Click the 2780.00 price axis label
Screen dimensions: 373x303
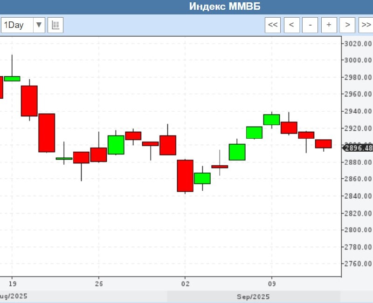[358, 247]
